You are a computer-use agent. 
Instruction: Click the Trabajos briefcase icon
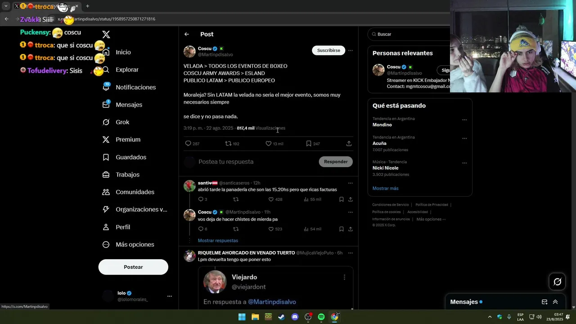click(x=106, y=175)
